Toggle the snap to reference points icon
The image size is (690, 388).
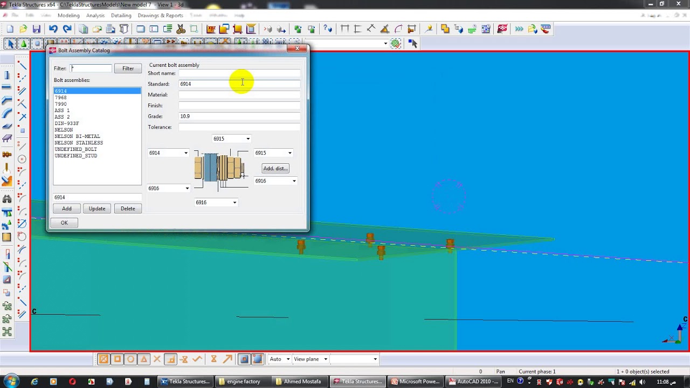point(103,359)
